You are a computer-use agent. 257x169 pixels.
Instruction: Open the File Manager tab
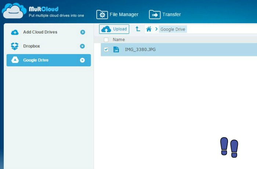[x=117, y=14]
